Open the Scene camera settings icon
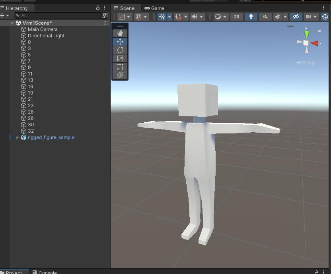The height and width of the screenshot is (274, 331). pyautogui.click(x=308, y=17)
